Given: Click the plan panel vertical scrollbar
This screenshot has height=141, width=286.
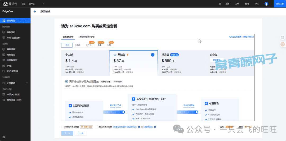Looking at the screenshot, I should [x=255, y=77].
